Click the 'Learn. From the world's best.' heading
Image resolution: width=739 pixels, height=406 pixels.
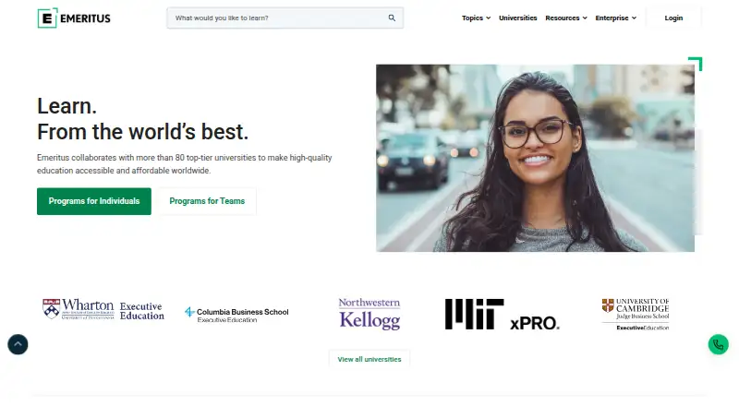pos(142,119)
